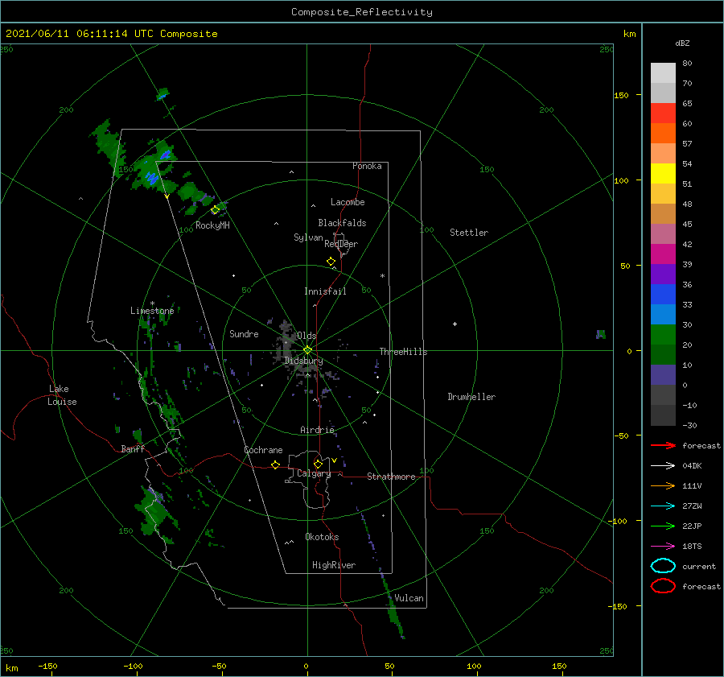Image resolution: width=724 pixels, height=677 pixels.
Task: Click the yellow diamond marker near RockyMH
Action: click(215, 210)
